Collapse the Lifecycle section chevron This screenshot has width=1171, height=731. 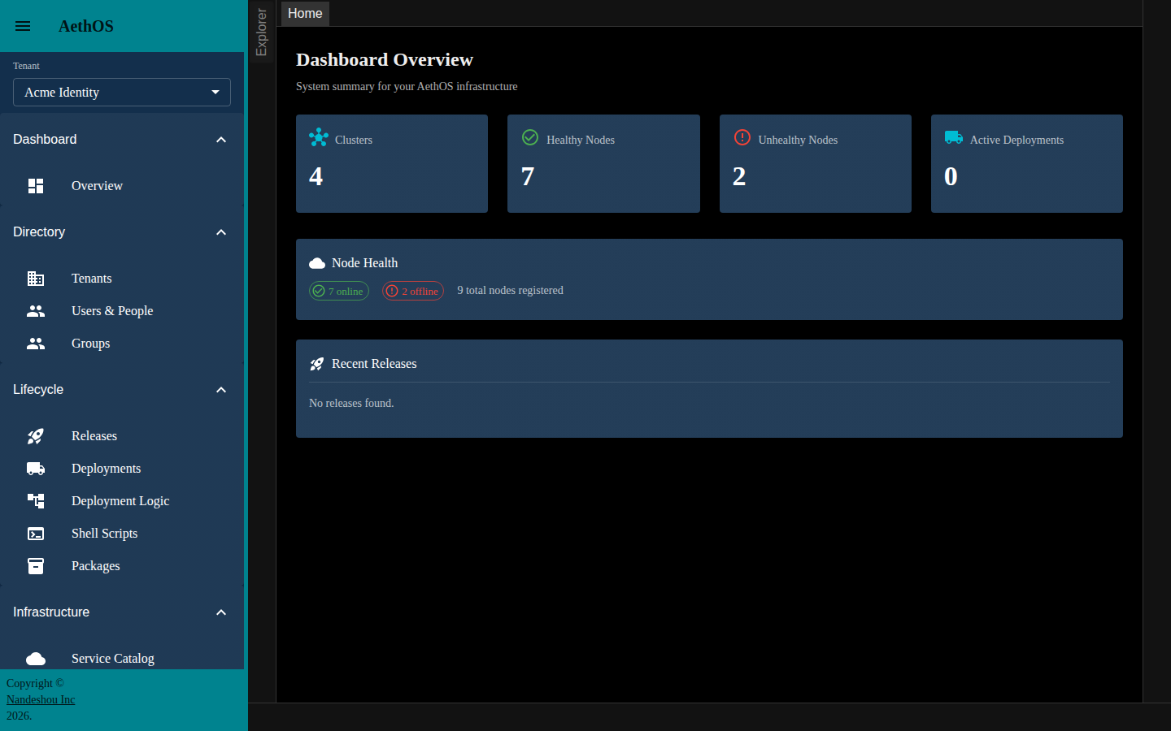coord(221,390)
